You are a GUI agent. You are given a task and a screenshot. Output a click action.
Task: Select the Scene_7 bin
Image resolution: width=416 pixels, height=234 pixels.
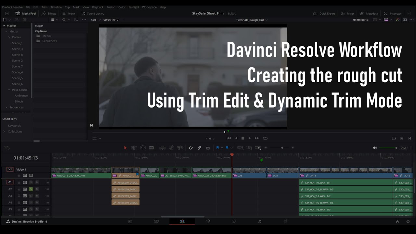tap(17, 67)
